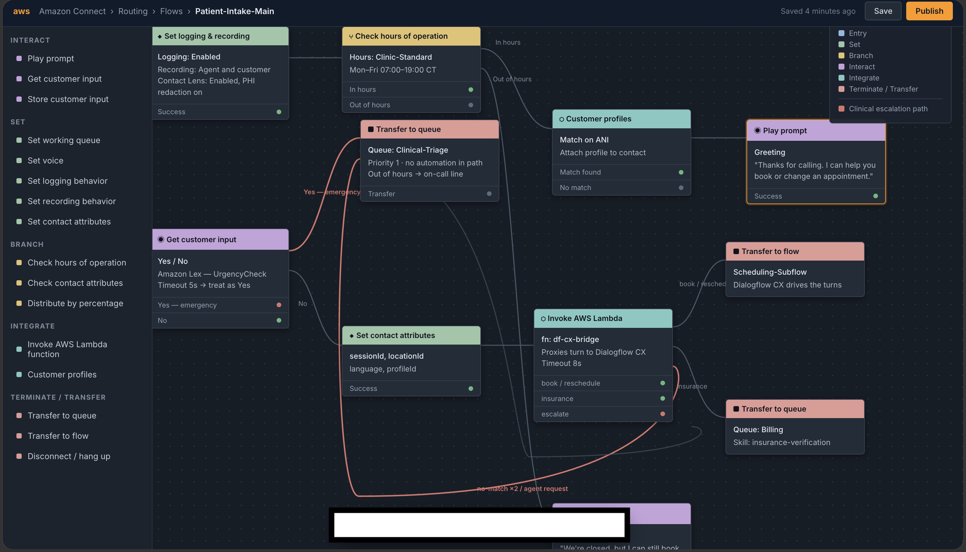The width and height of the screenshot is (966, 552).
Task: Click the Patient-Intake-Main flow title
Action: [x=235, y=11]
